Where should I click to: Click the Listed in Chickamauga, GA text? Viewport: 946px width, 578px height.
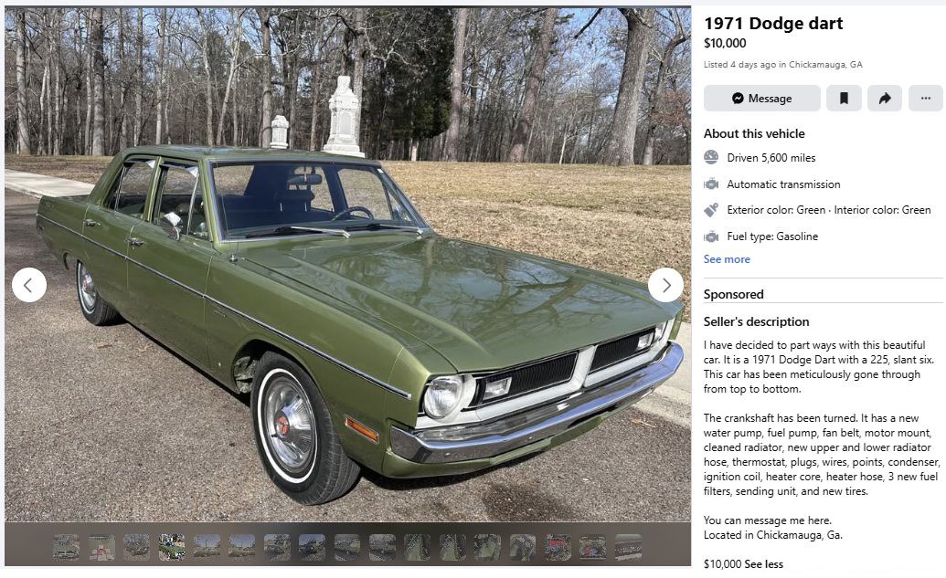782,65
